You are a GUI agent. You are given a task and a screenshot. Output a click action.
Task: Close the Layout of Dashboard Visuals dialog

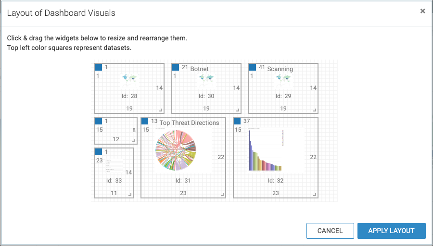(x=423, y=11)
